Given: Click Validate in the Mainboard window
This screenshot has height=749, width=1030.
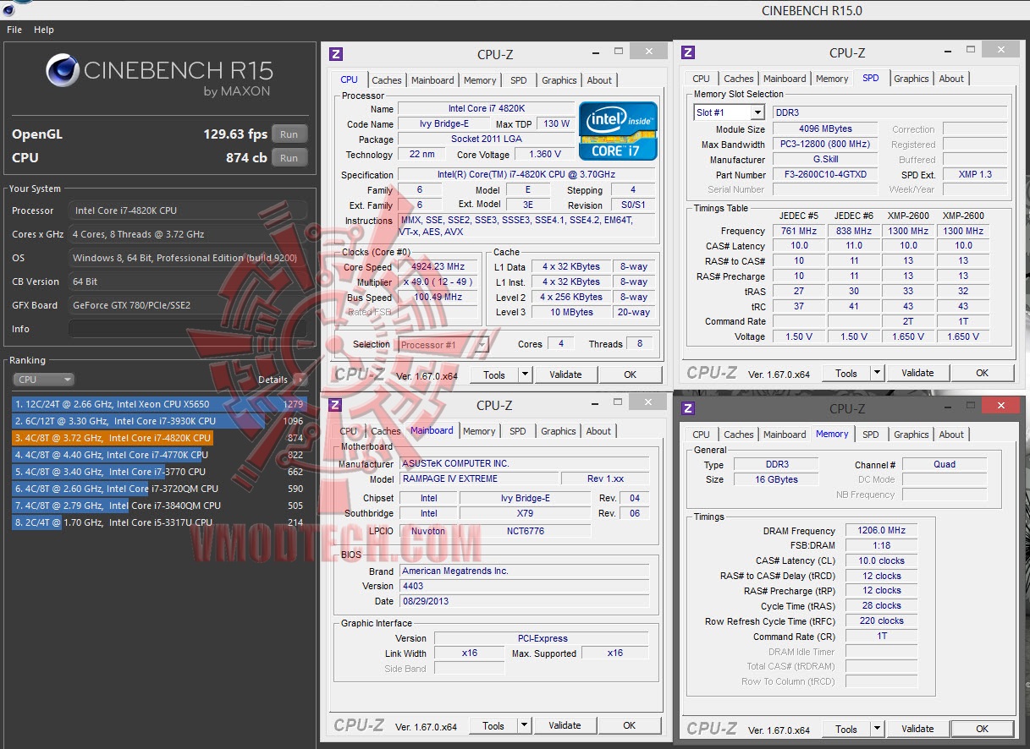Looking at the screenshot, I should [565, 725].
